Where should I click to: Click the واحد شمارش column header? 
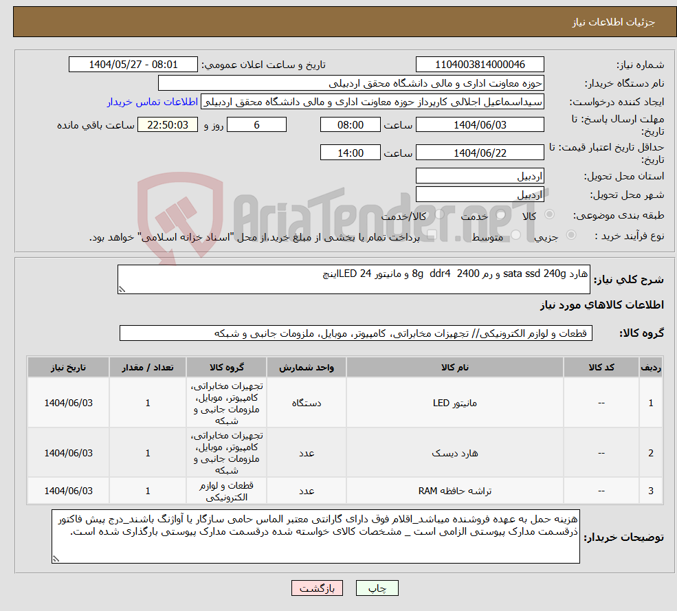[306, 367]
